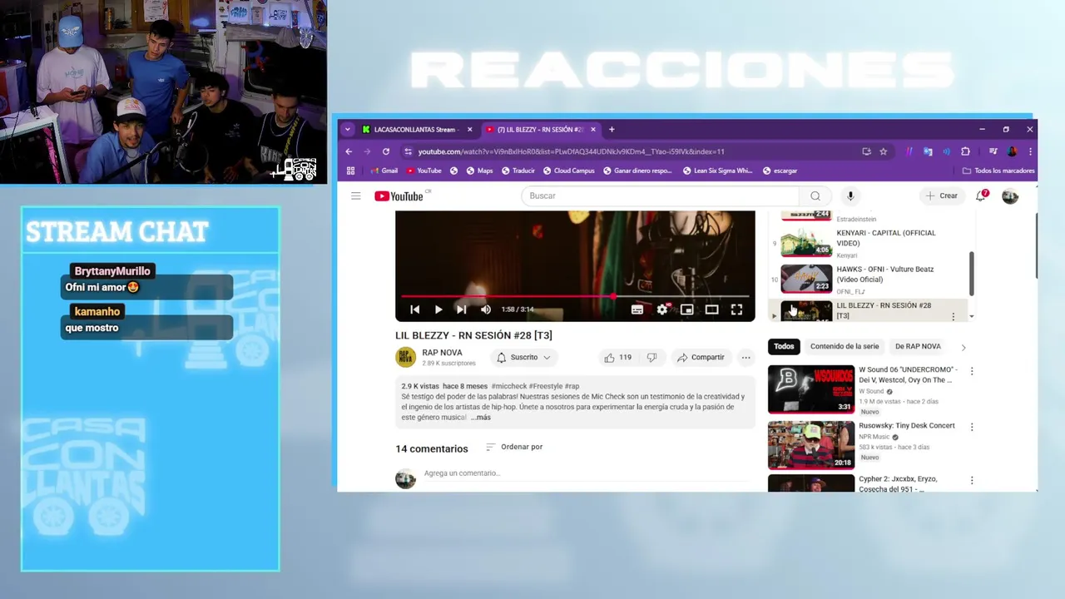Viewport: 1065px width, 599px height.
Task: Open the Maps bookmark
Action: point(479,171)
